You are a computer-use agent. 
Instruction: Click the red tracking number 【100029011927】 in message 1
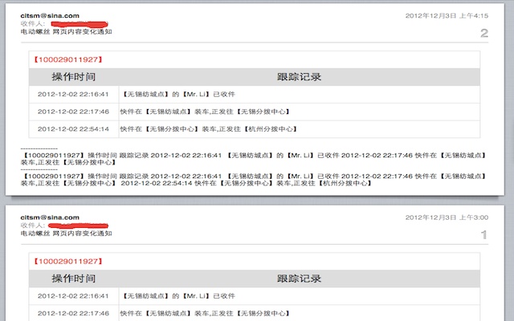coord(68,262)
